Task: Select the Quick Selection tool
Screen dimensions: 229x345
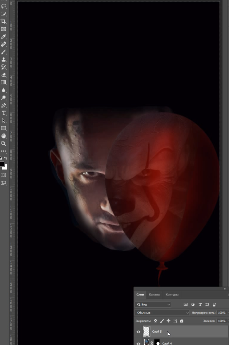Action: [4, 14]
